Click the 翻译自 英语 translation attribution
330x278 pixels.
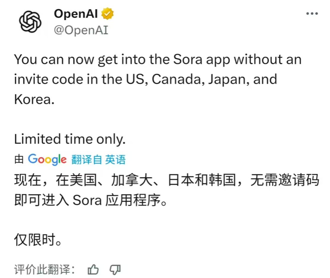click(98, 160)
